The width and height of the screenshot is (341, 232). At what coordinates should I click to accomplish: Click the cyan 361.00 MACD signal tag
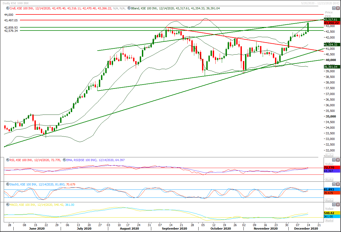click(331, 216)
